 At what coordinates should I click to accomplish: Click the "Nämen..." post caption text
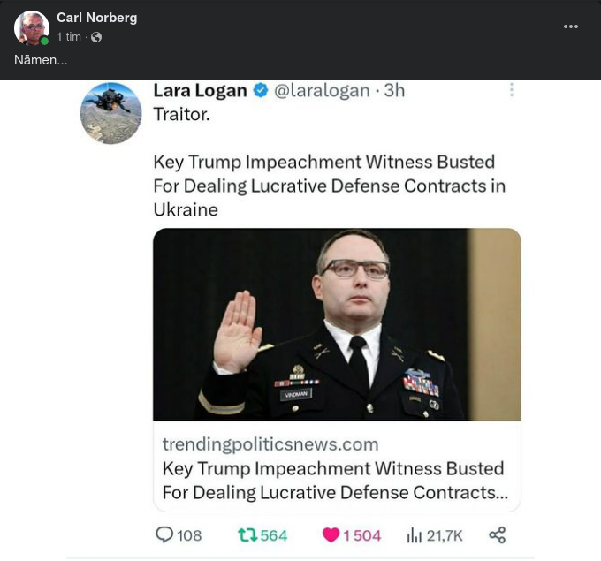[x=41, y=60]
